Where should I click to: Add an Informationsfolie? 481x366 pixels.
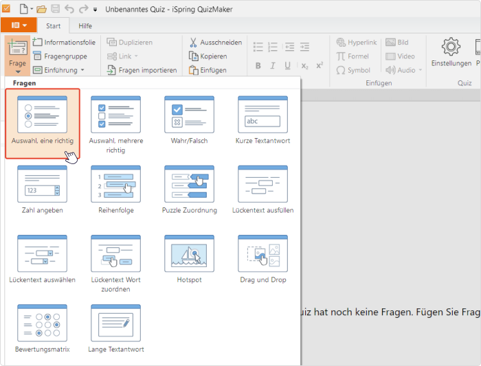pyautogui.click(x=65, y=42)
